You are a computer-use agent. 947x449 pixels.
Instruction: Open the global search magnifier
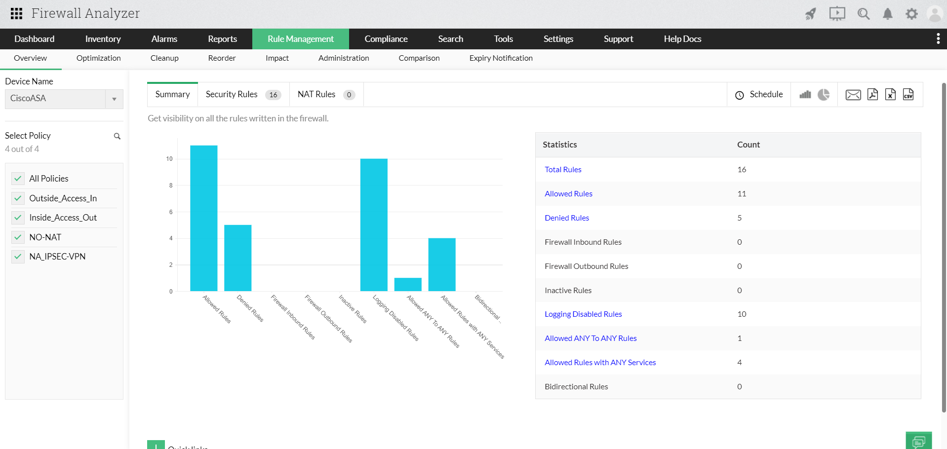pyautogui.click(x=863, y=13)
